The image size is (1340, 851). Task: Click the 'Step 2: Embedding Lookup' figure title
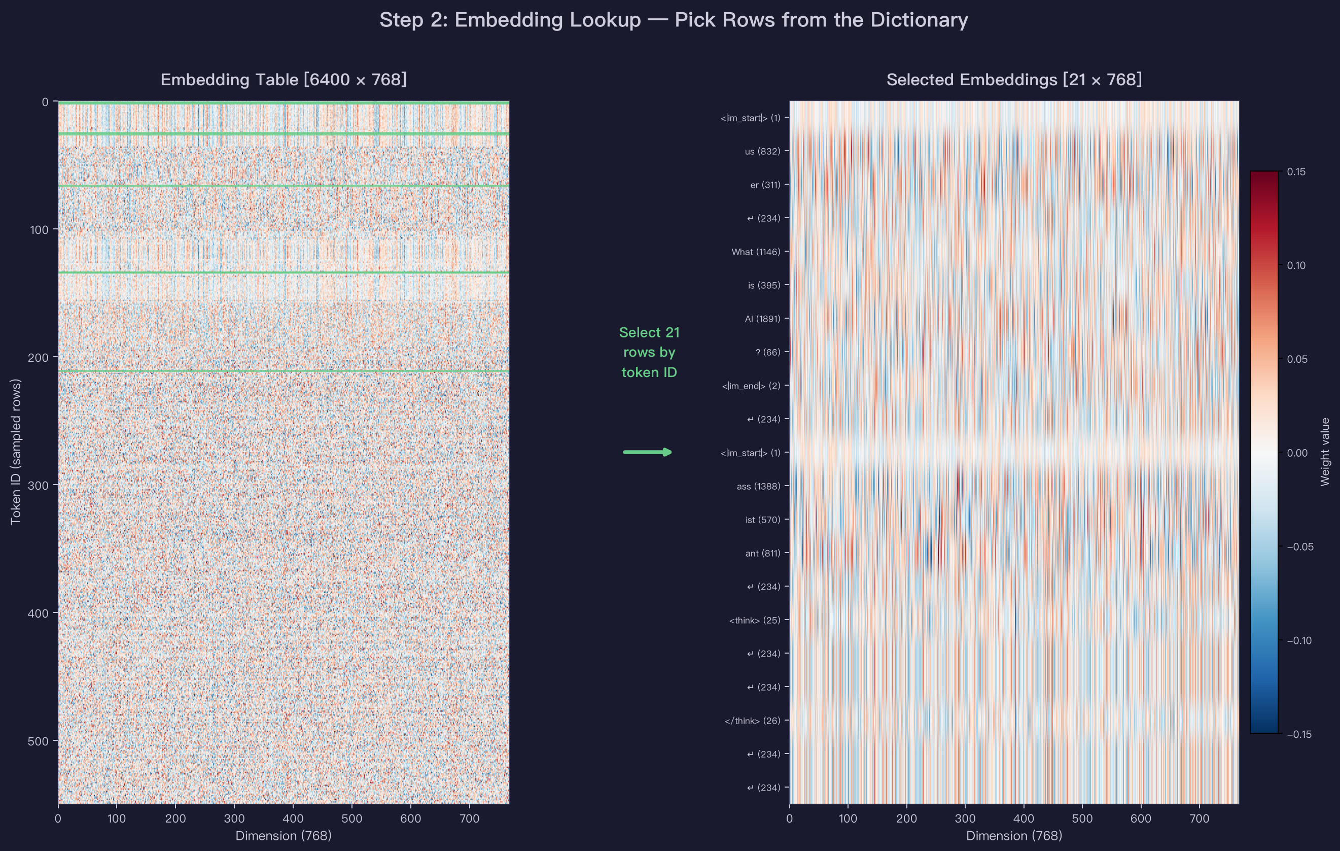pos(674,20)
